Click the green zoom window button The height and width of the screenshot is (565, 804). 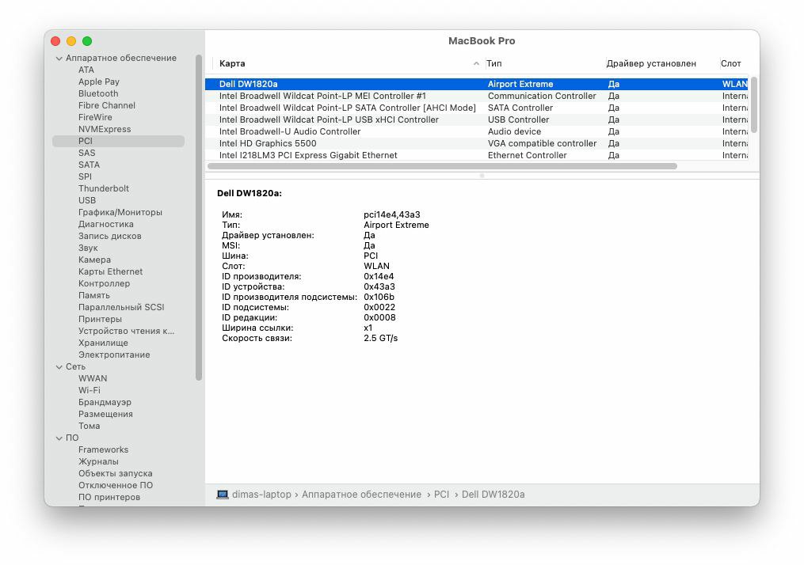87,41
